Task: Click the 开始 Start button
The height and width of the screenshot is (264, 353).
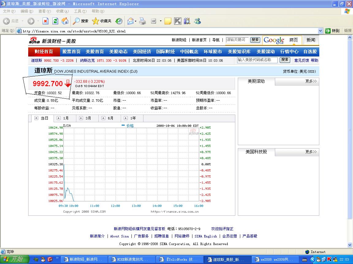Action: (x=14, y=259)
